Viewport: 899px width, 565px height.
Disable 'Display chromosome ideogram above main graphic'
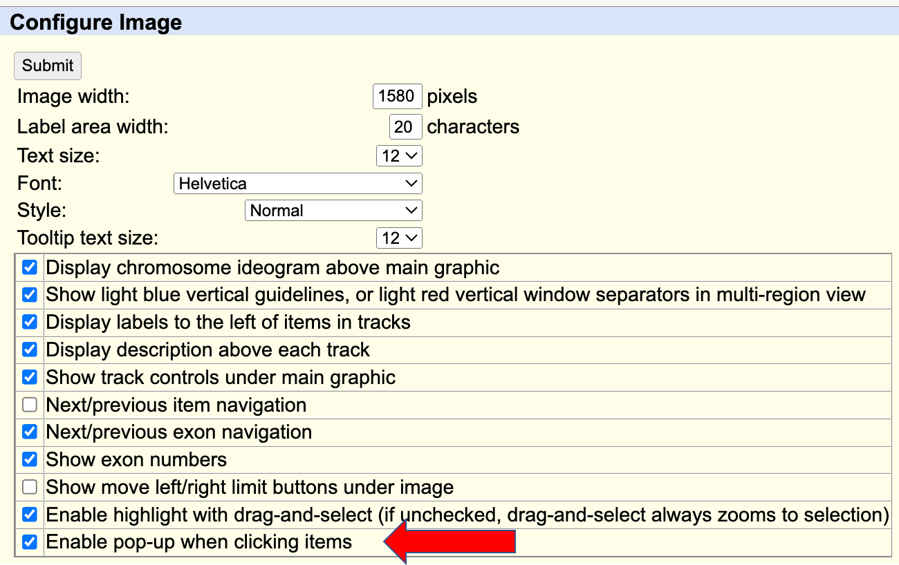coord(28,267)
